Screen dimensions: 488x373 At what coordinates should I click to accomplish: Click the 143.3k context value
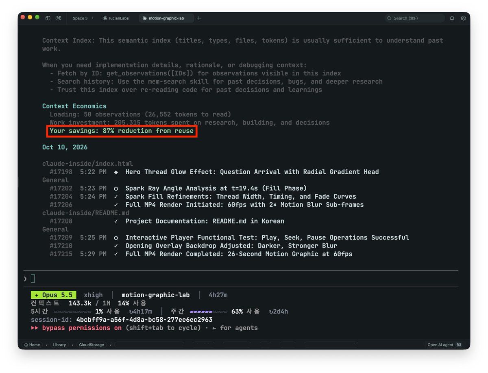80,303
